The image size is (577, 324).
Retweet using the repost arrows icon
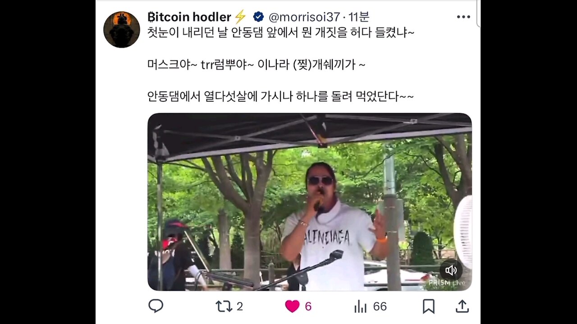[x=224, y=306]
